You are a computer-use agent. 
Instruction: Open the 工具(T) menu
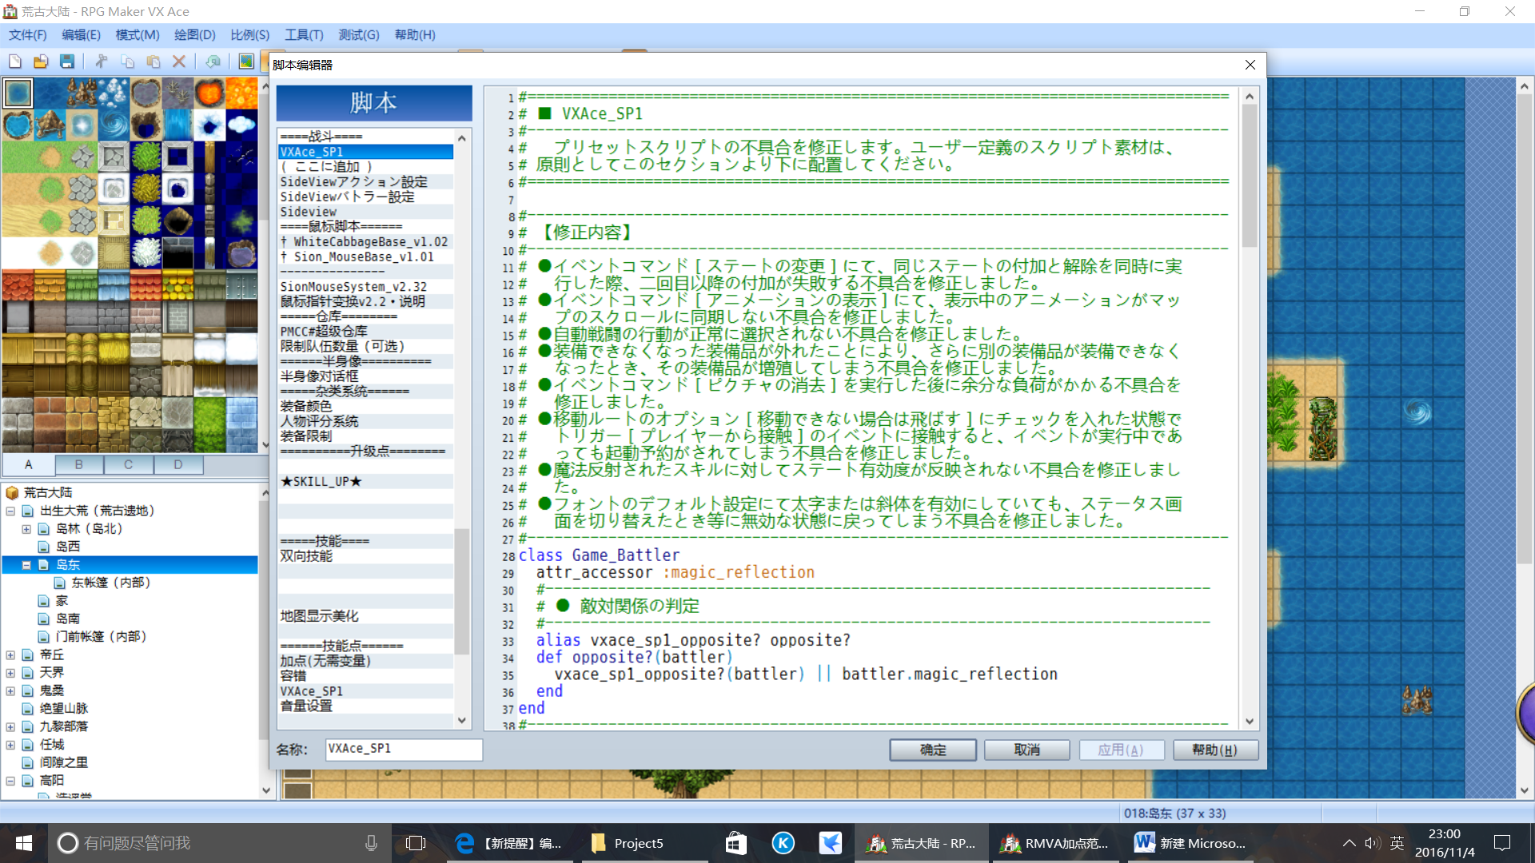pos(304,35)
